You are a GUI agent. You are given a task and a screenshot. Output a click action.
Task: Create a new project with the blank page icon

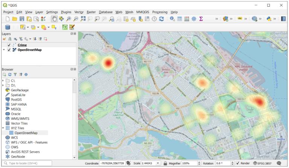coord(8,19)
